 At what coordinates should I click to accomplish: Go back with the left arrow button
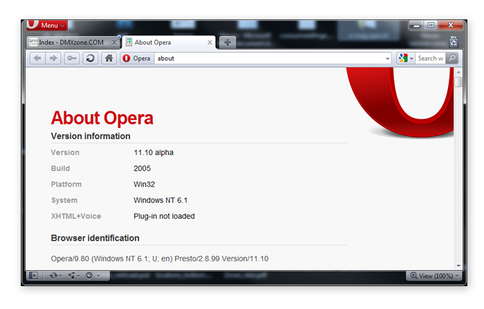37,58
